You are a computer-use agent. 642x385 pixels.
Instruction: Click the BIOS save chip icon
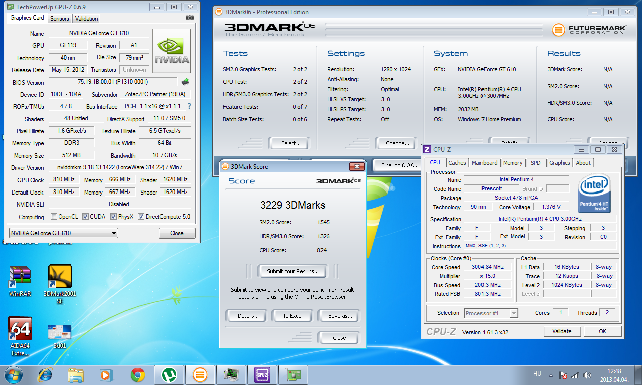(x=185, y=82)
